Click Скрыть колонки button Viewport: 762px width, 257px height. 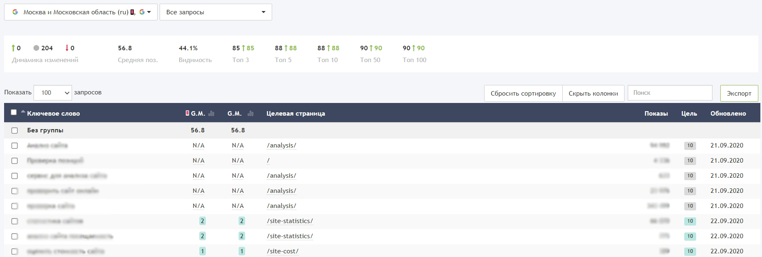pyautogui.click(x=593, y=94)
